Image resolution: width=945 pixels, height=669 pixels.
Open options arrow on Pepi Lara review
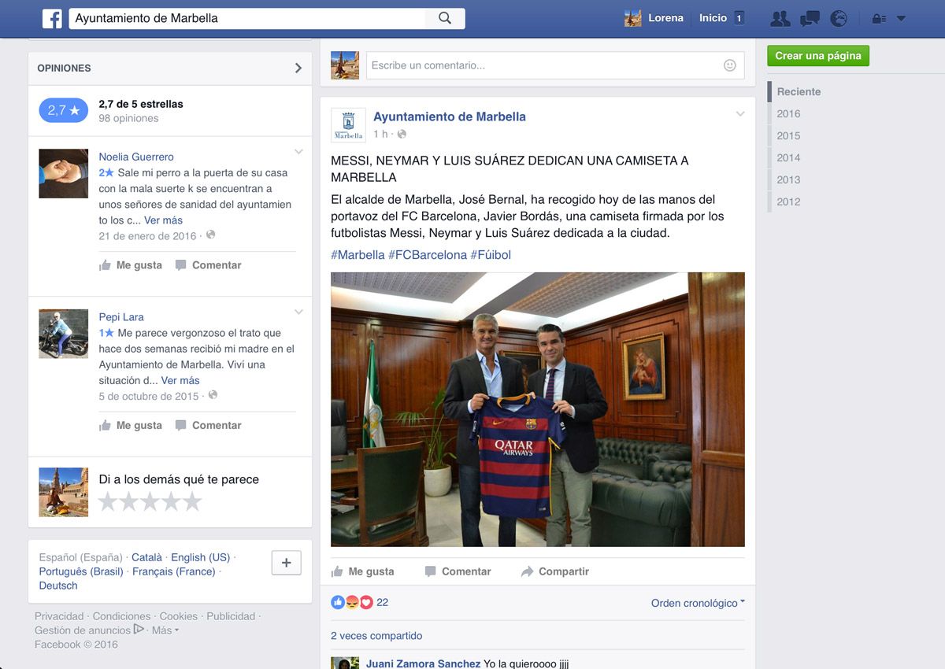click(x=298, y=312)
